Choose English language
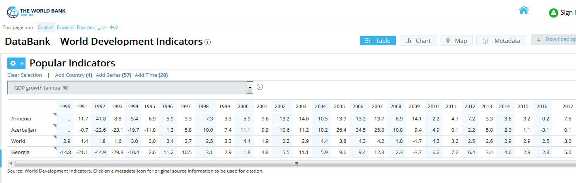The image size is (576, 183). click(x=46, y=27)
